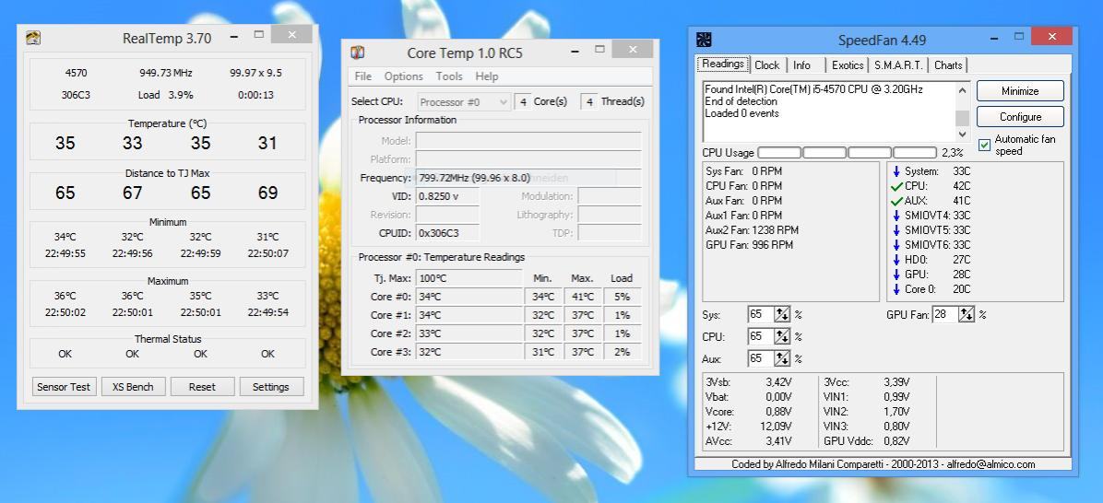Switch to the Readings tab in SpeedFan

pyautogui.click(x=723, y=64)
